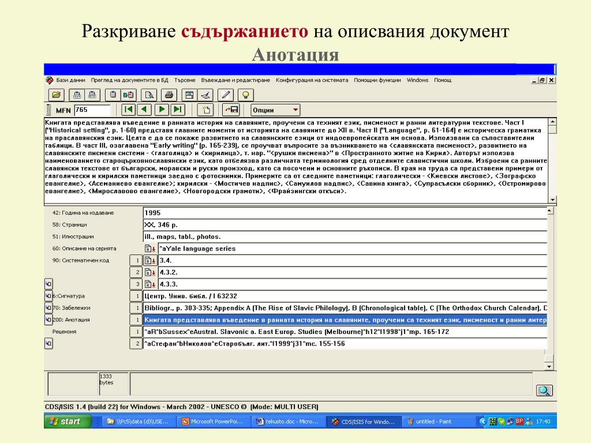Click the add-occurrence icon left of Забележки
Viewport: 591px width, 443px height.
coord(48,308)
